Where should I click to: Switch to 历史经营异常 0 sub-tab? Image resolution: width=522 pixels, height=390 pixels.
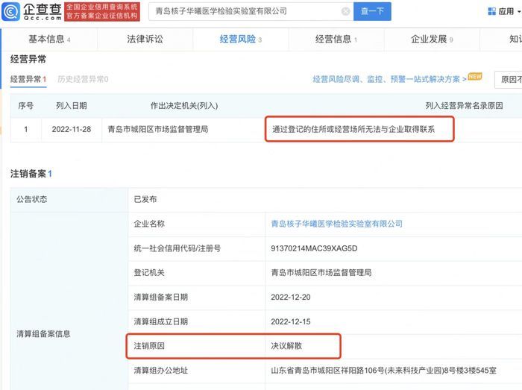83,79
